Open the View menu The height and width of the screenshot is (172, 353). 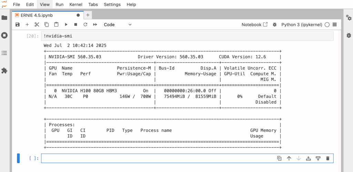pyautogui.click(x=44, y=4)
